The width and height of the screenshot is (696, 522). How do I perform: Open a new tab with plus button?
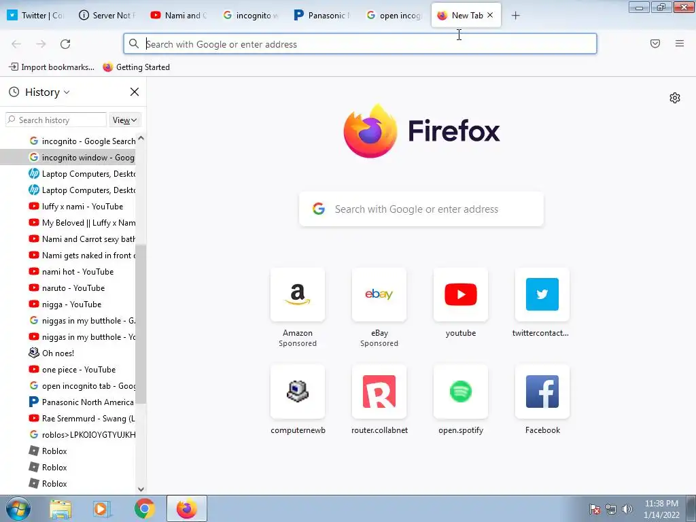click(x=515, y=16)
